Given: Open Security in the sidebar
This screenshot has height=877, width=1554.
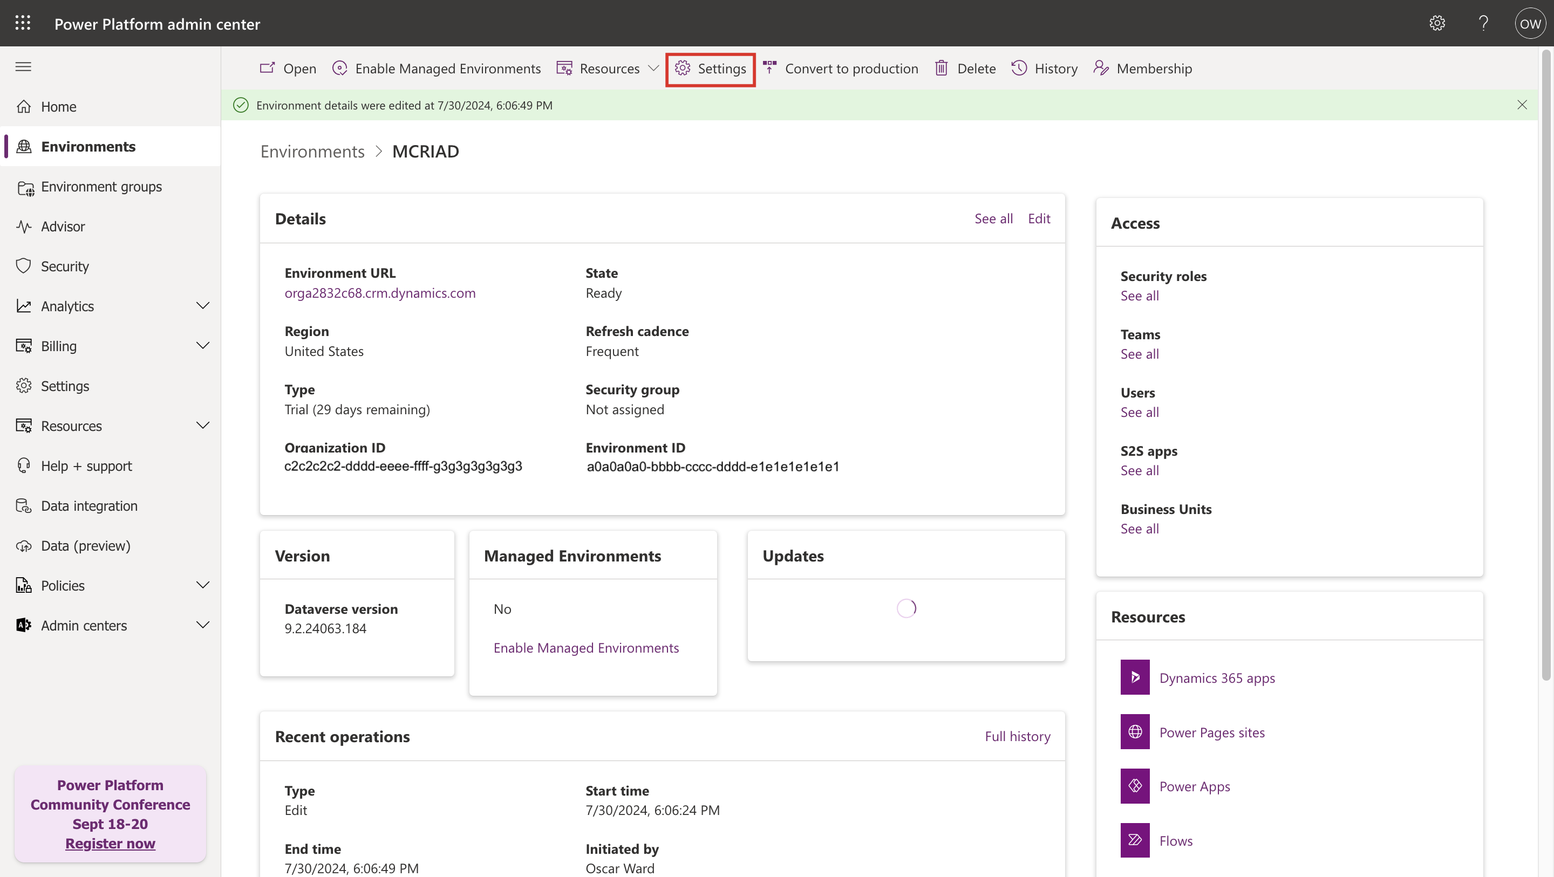Looking at the screenshot, I should click(111, 266).
